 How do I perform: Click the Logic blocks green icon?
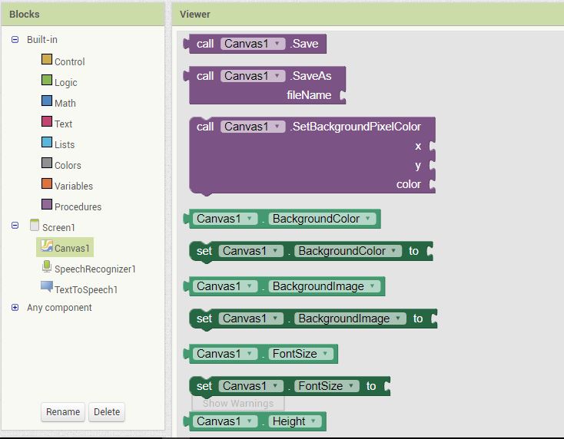47,80
